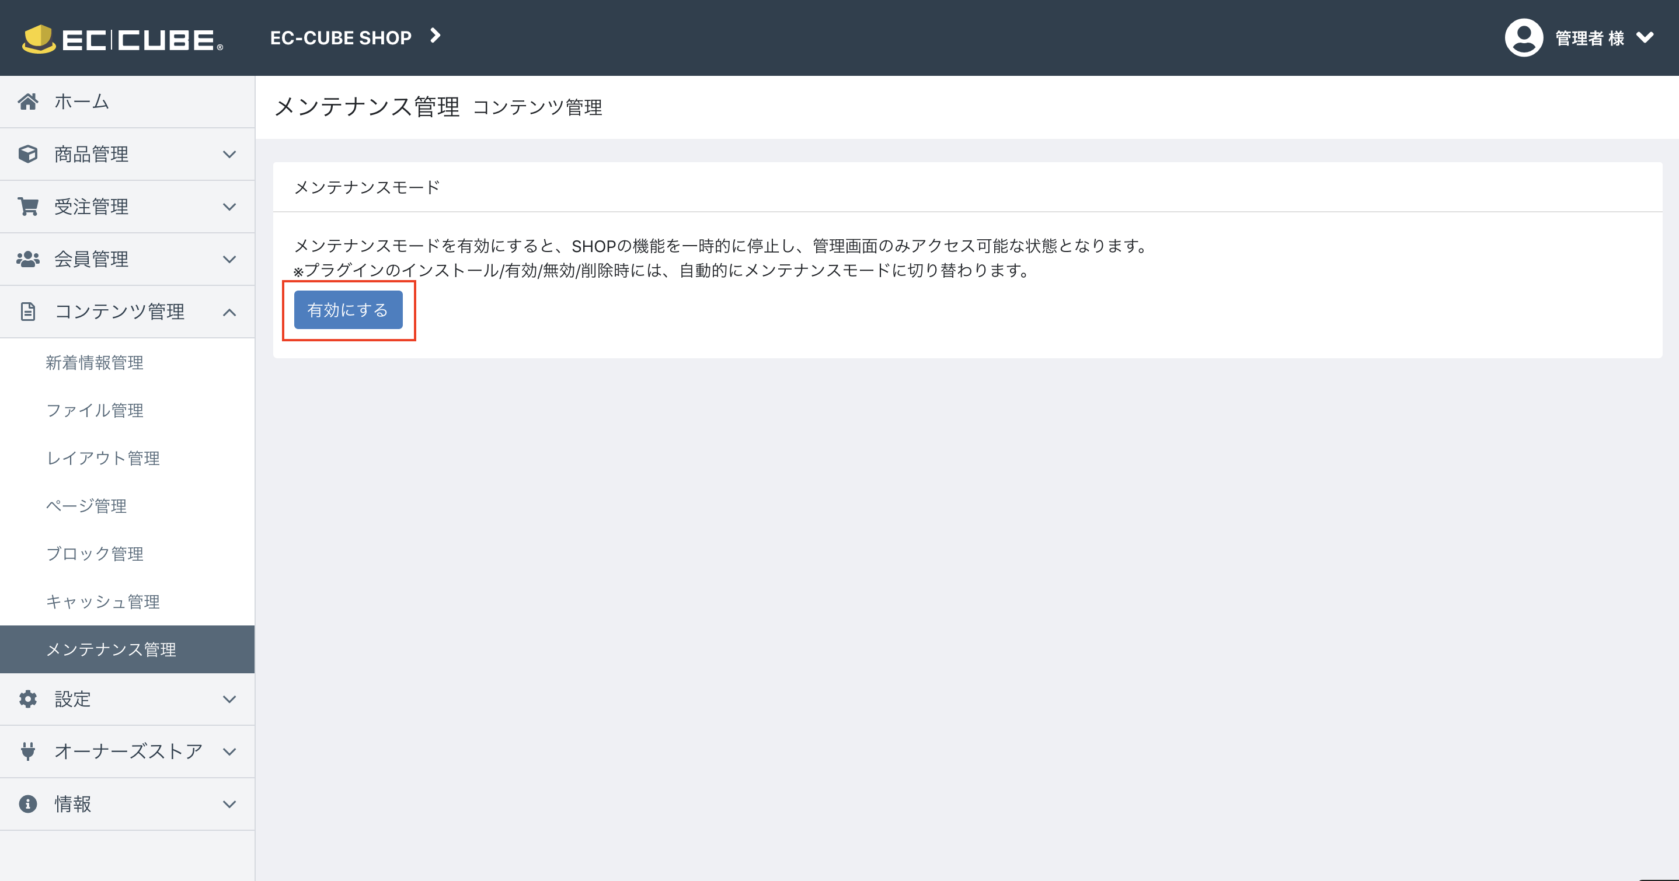Select the 商品管理 box icon

pos(29,154)
